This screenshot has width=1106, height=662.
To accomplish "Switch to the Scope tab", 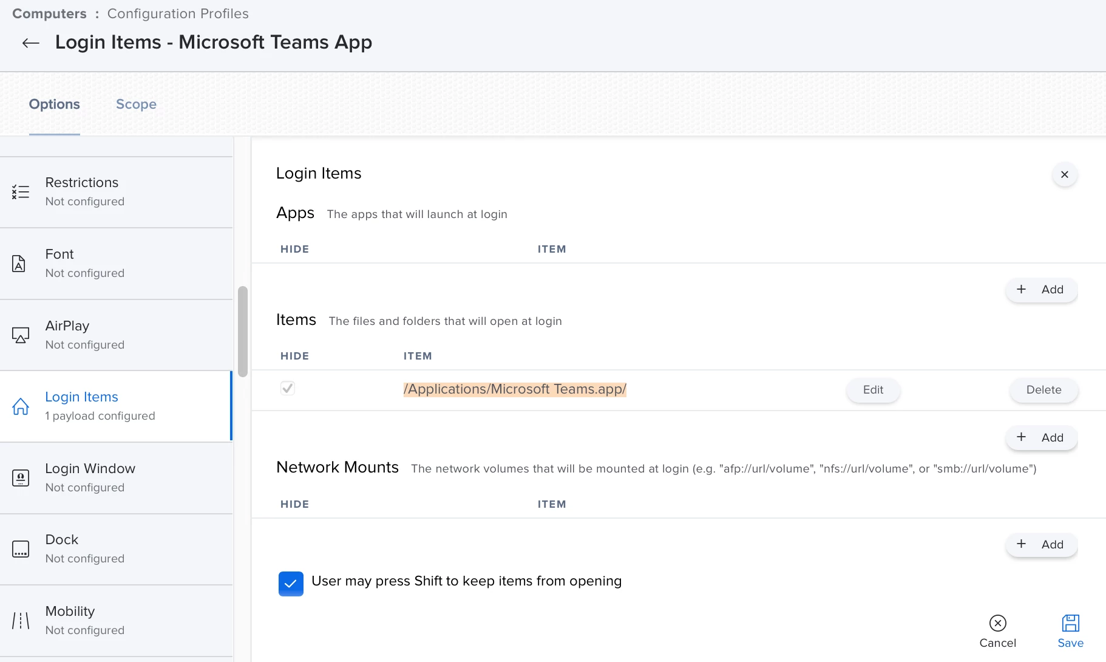I will [x=136, y=104].
